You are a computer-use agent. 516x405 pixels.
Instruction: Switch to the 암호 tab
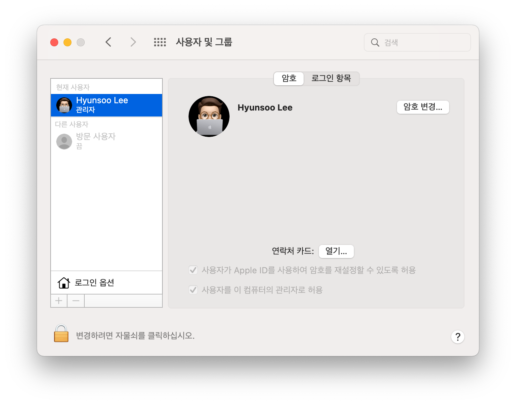(289, 78)
